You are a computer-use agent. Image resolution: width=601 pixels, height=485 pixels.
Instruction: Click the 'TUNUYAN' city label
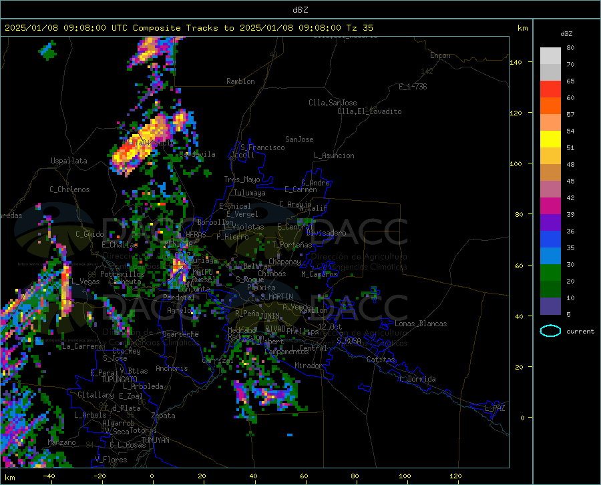[x=155, y=440]
